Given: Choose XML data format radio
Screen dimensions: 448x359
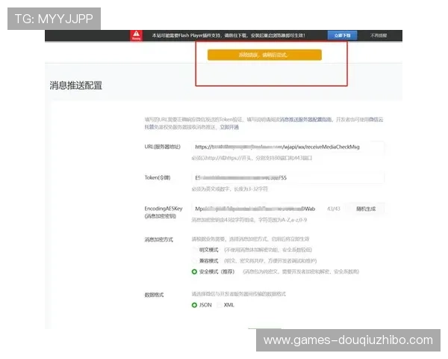Looking at the screenshot, I should click(220, 305).
